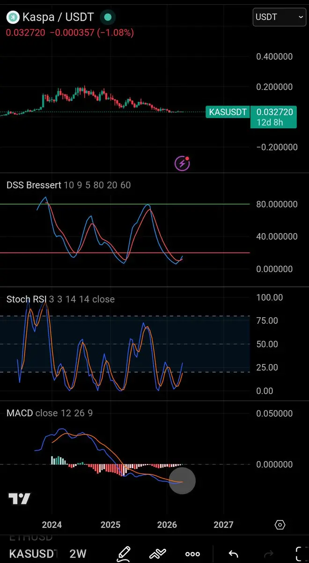Screen dimensions: 309x563
Task: Click the 2024 time axis label
Action: [51, 525]
